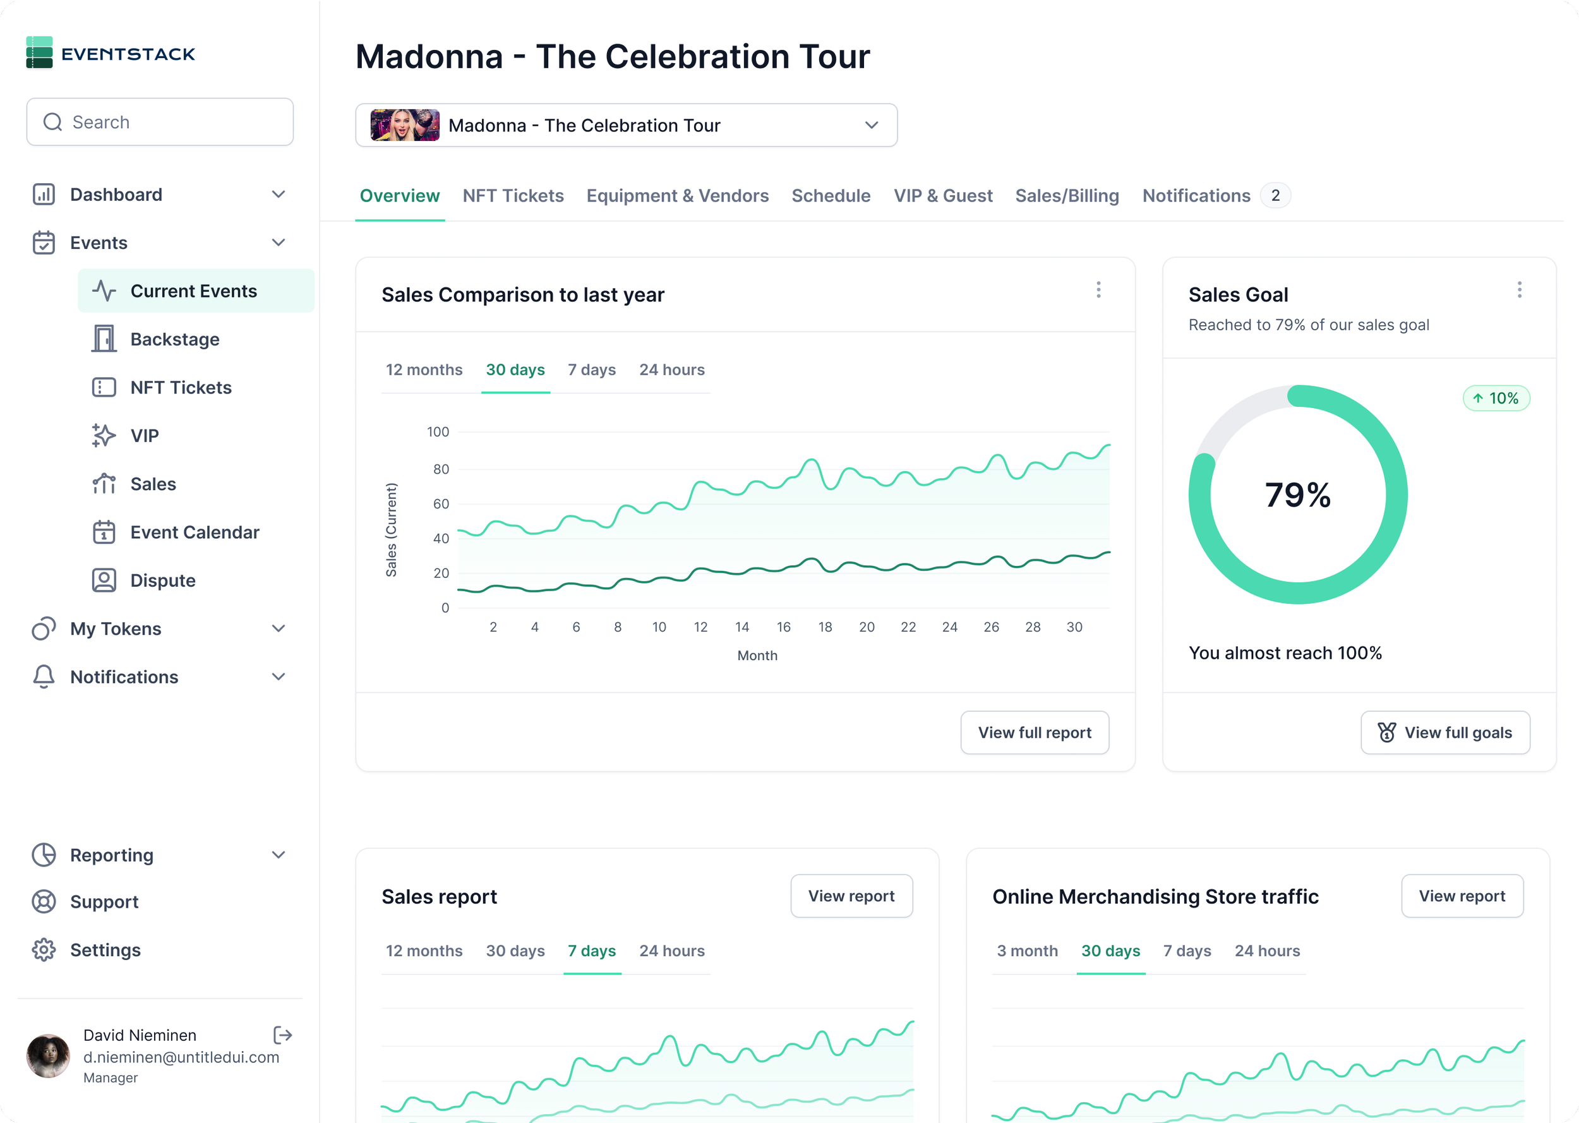This screenshot has height=1123, width=1579.
Task: Open Current Events in sidebar
Action: coord(196,291)
